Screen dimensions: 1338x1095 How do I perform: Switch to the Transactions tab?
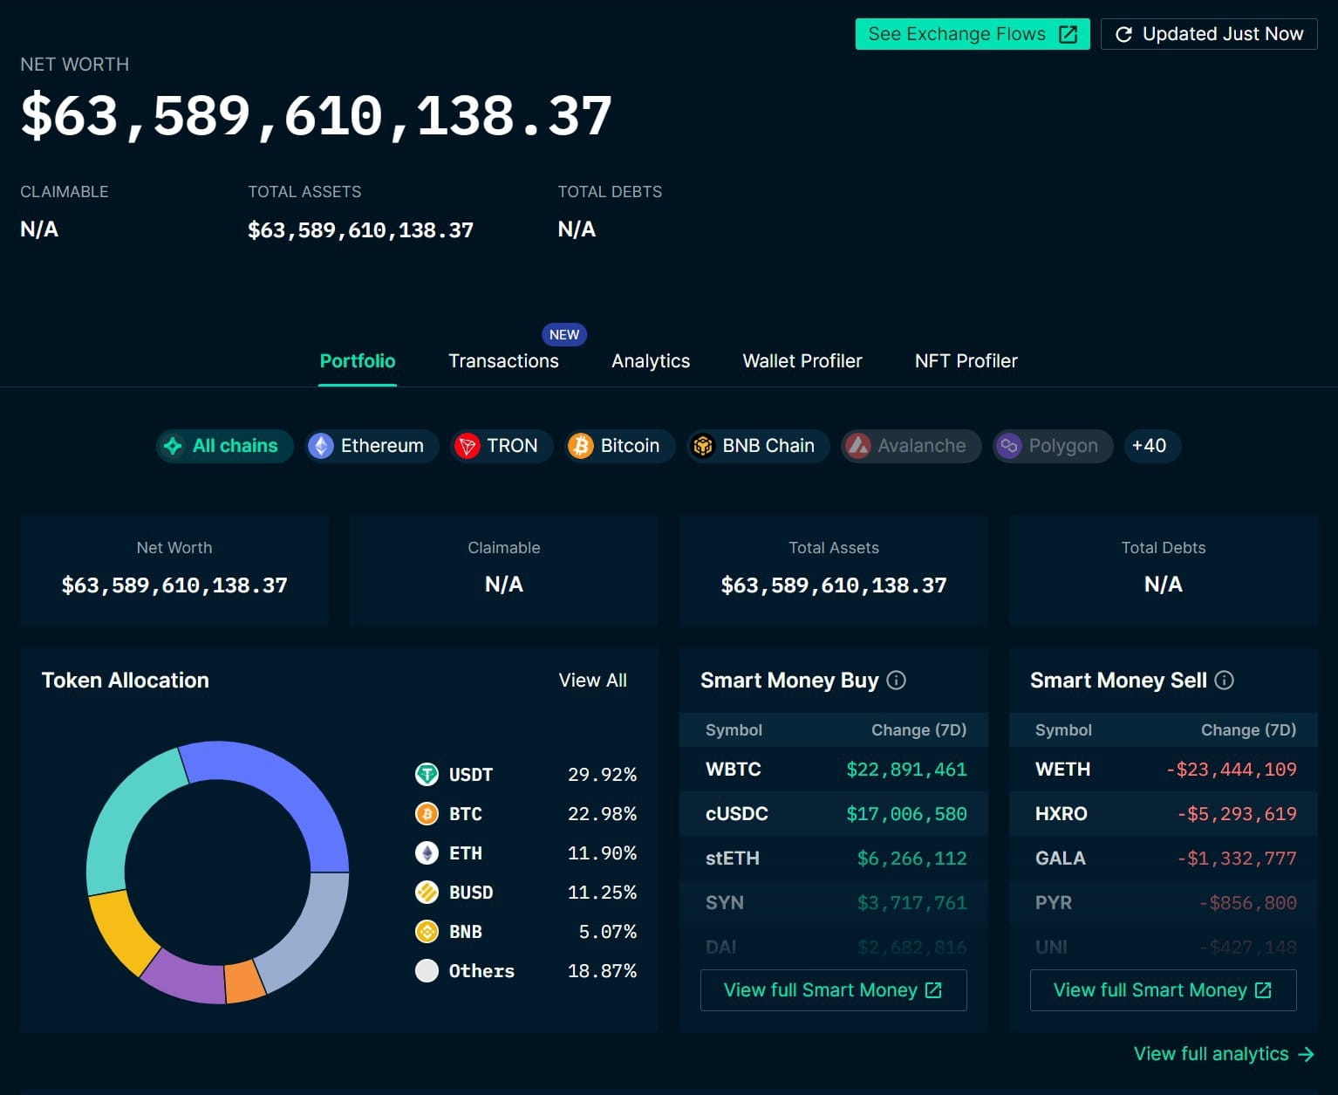pyautogui.click(x=503, y=360)
